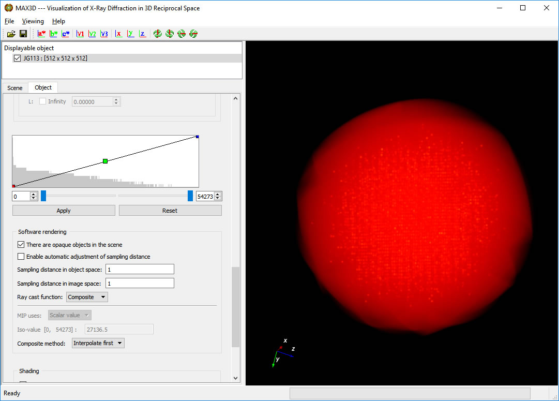Expand the Composite method dropdown
559x401 pixels.
click(x=98, y=343)
